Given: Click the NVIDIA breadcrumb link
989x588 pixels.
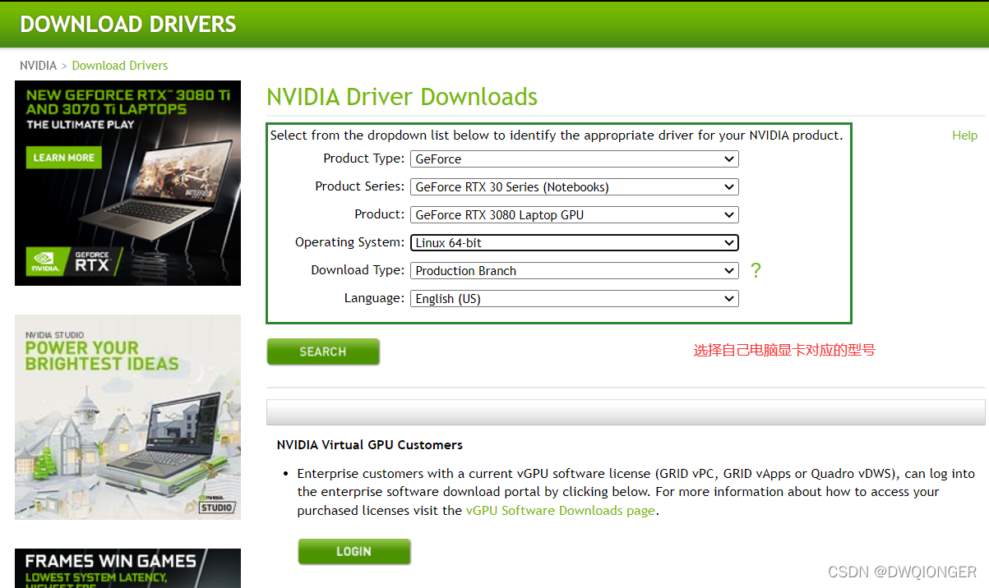Looking at the screenshot, I should click(x=39, y=66).
